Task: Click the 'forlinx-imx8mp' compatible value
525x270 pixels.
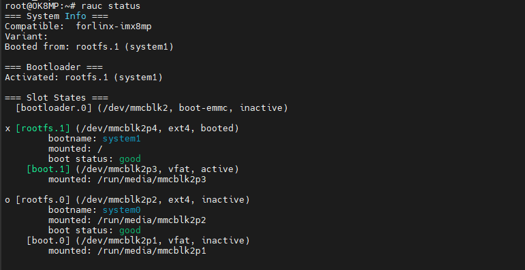Action: pos(114,27)
